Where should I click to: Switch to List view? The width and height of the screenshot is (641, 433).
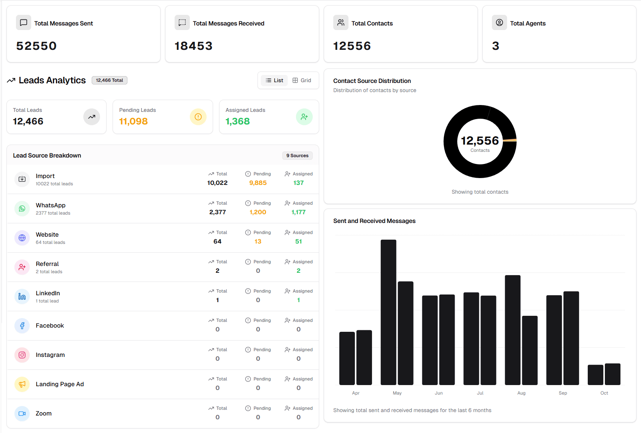(274, 80)
